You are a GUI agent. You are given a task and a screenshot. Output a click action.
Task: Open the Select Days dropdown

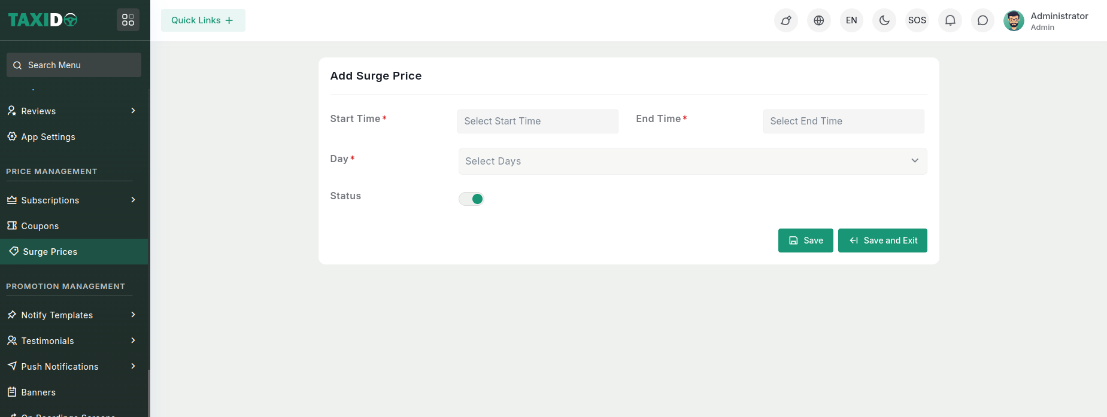[692, 161]
